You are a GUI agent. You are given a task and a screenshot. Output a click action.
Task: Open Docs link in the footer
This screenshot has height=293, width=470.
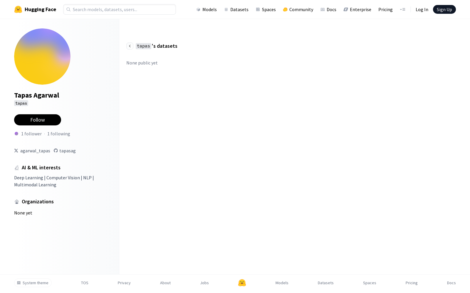click(x=451, y=283)
